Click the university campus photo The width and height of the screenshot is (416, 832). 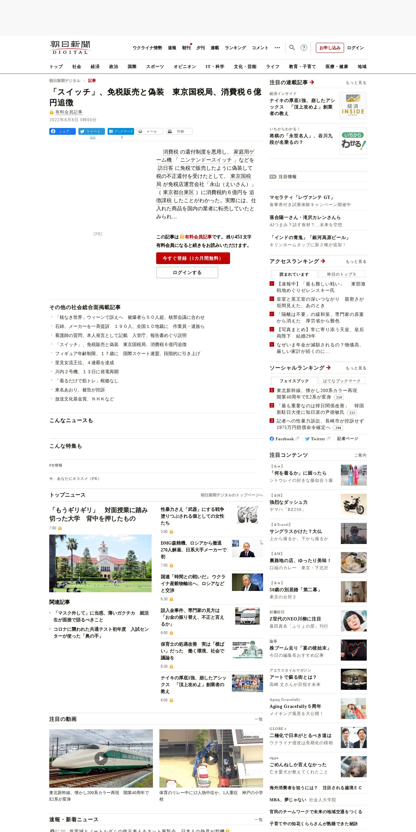(x=100, y=563)
